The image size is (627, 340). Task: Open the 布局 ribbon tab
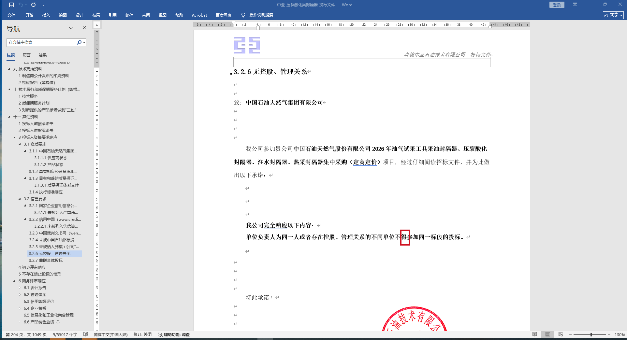coord(96,15)
